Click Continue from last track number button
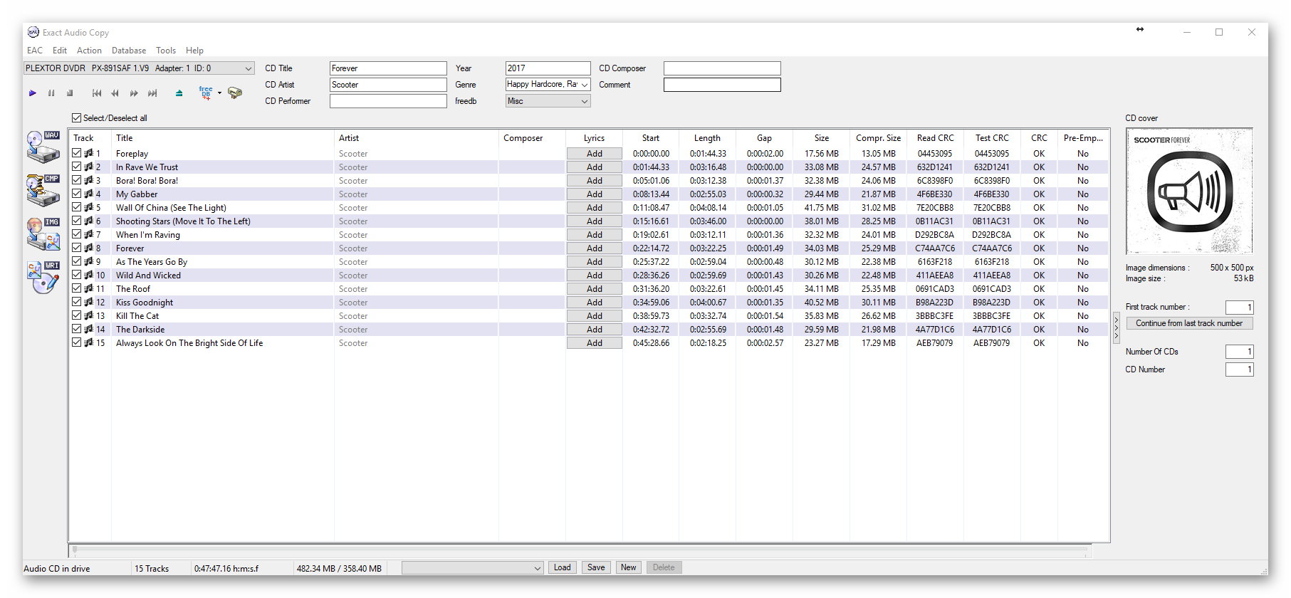The width and height of the screenshot is (1291, 598). (1188, 323)
